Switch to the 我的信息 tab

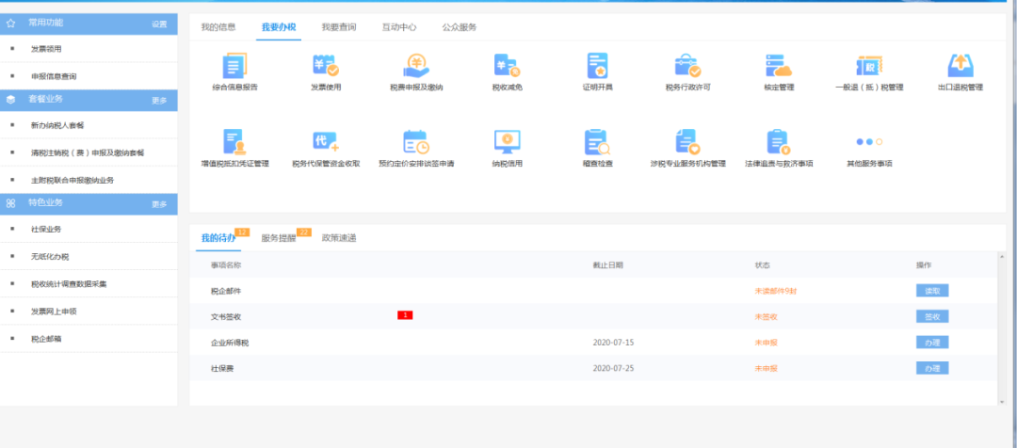click(x=218, y=27)
